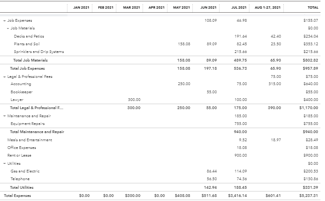Screen dimensions: 325x201
Task: Collapse the Job Materials subsection
Action: pyautogui.click(x=8, y=29)
